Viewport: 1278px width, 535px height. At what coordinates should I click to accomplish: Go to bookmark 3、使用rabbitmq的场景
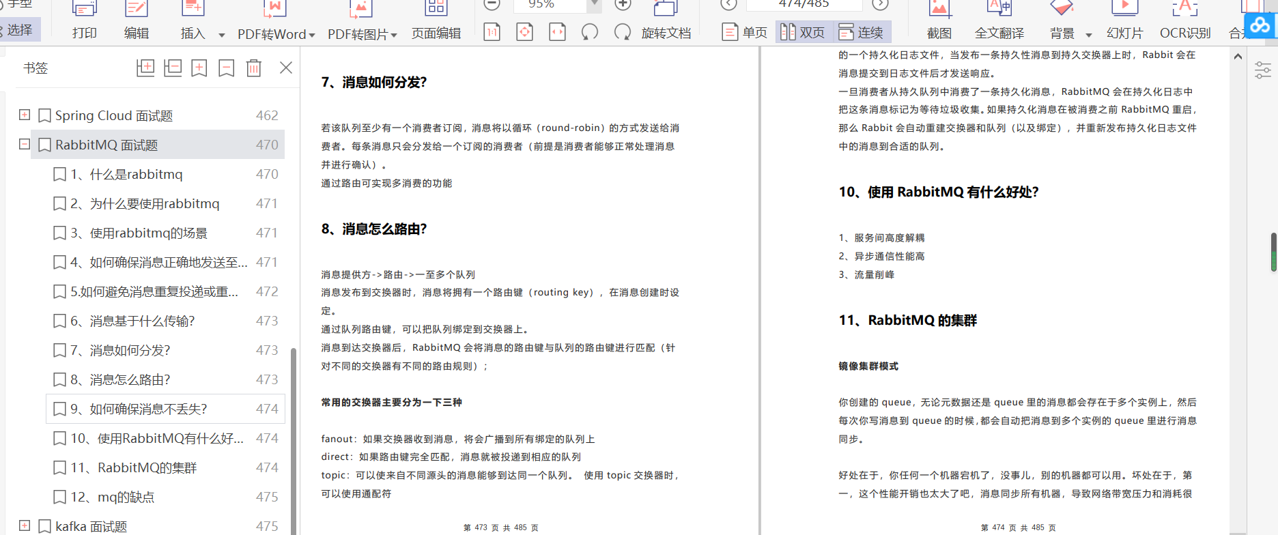click(x=139, y=233)
